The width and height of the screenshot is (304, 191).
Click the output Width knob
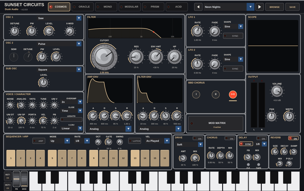coord(289,116)
